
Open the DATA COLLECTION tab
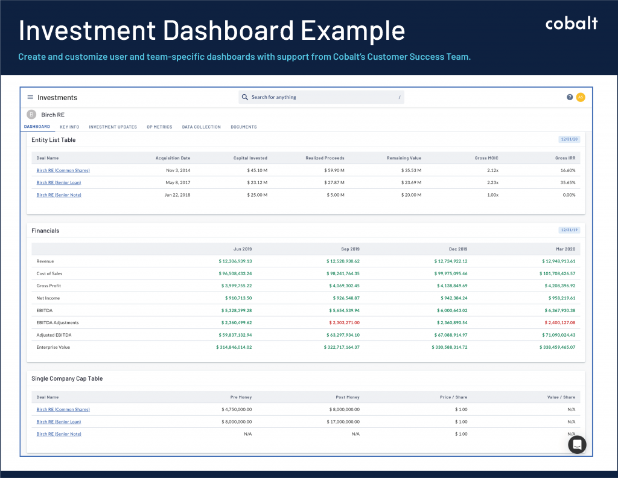(201, 127)
